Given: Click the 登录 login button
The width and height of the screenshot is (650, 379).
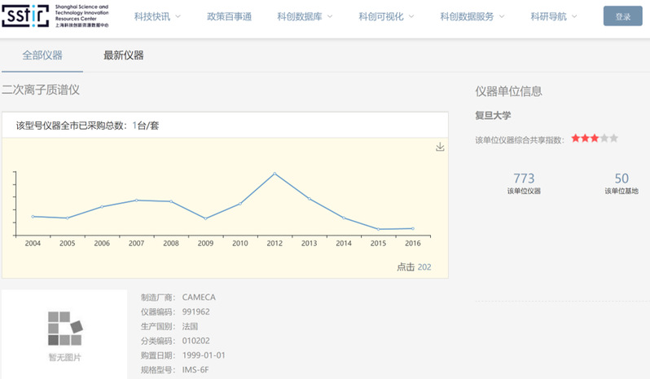Looking at the screenshot, I should [x=622, y=16].
